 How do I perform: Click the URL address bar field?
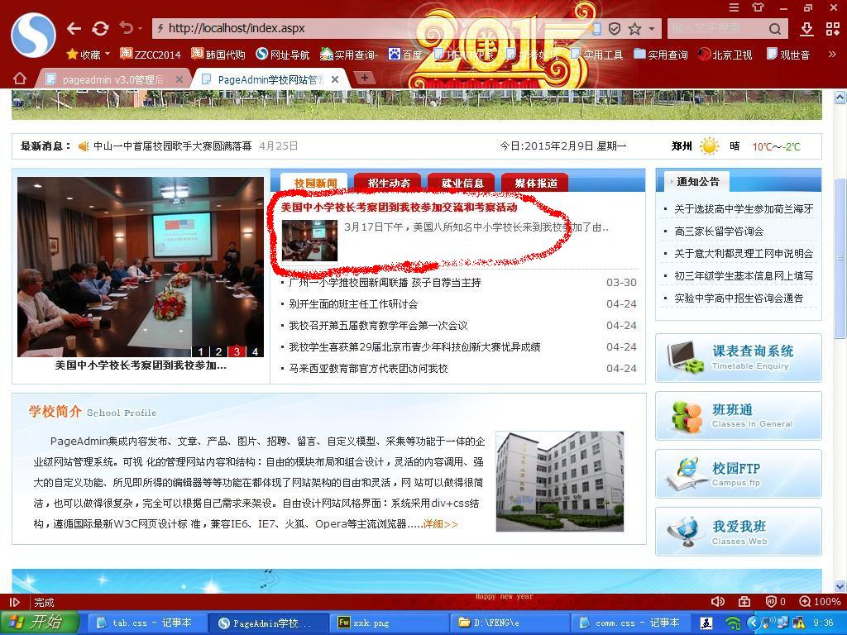click(372, 28)
